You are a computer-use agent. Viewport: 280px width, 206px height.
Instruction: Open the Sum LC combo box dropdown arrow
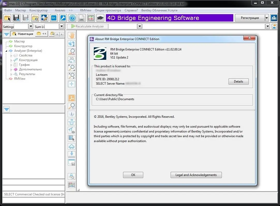click(62, 26)
